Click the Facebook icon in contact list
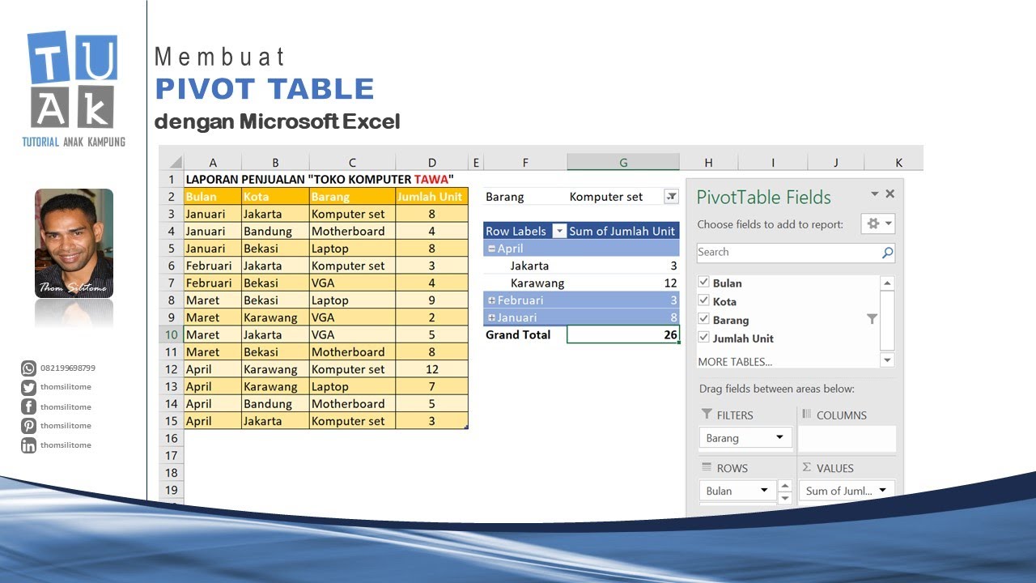Viewport: 1036px width, 583px height. tap(29, 407)
